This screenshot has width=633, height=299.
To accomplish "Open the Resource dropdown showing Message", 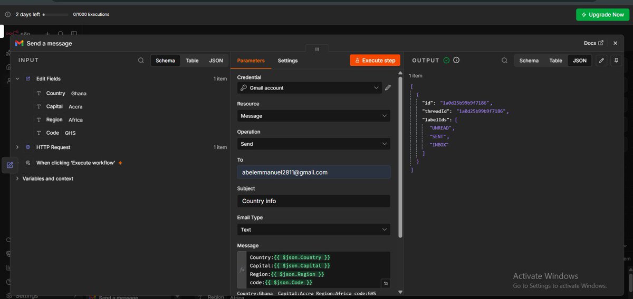I will coord(314,116).
